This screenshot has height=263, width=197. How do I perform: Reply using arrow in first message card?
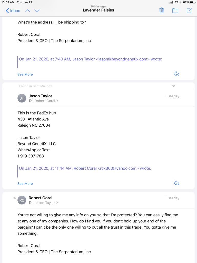(176, 74)
